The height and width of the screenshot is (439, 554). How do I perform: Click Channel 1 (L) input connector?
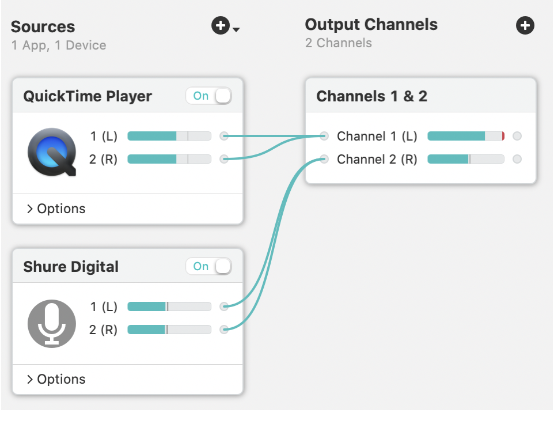[324, 137]
